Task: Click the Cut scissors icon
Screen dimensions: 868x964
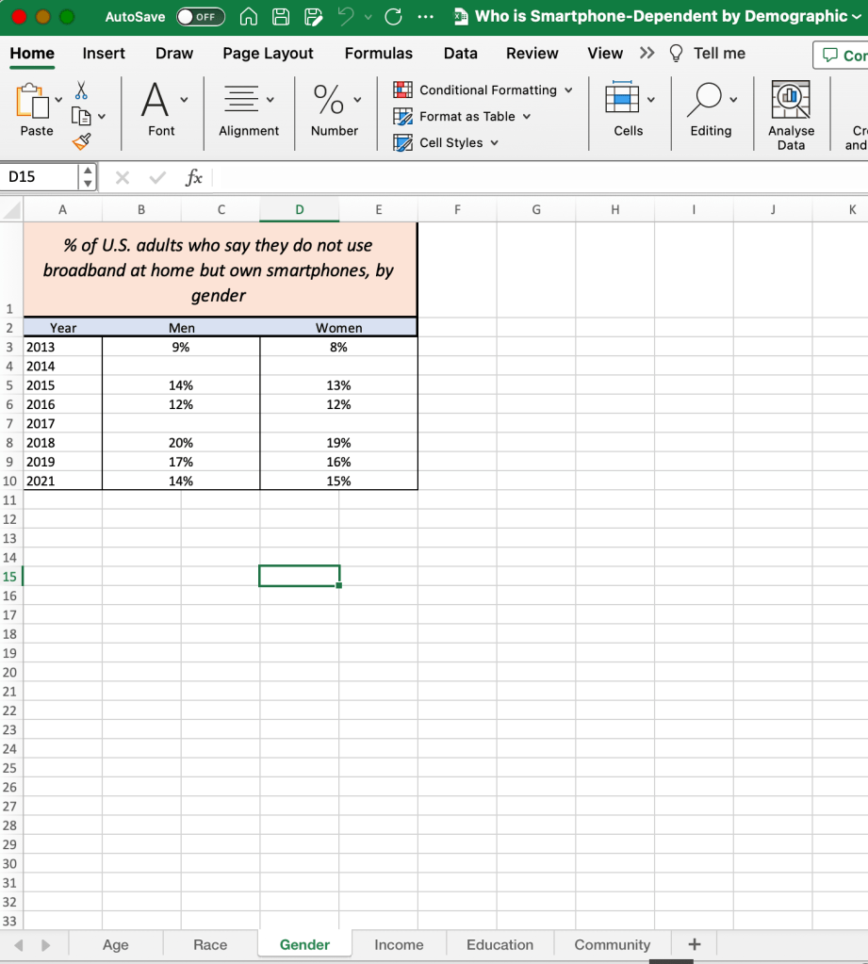Action: click(x=81, y=90)
